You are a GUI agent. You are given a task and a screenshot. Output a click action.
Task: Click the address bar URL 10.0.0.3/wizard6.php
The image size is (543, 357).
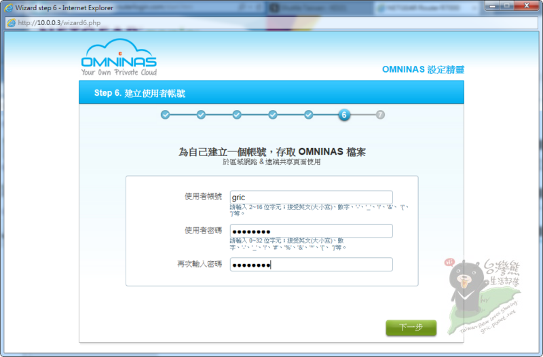click(x=59, y=23)
